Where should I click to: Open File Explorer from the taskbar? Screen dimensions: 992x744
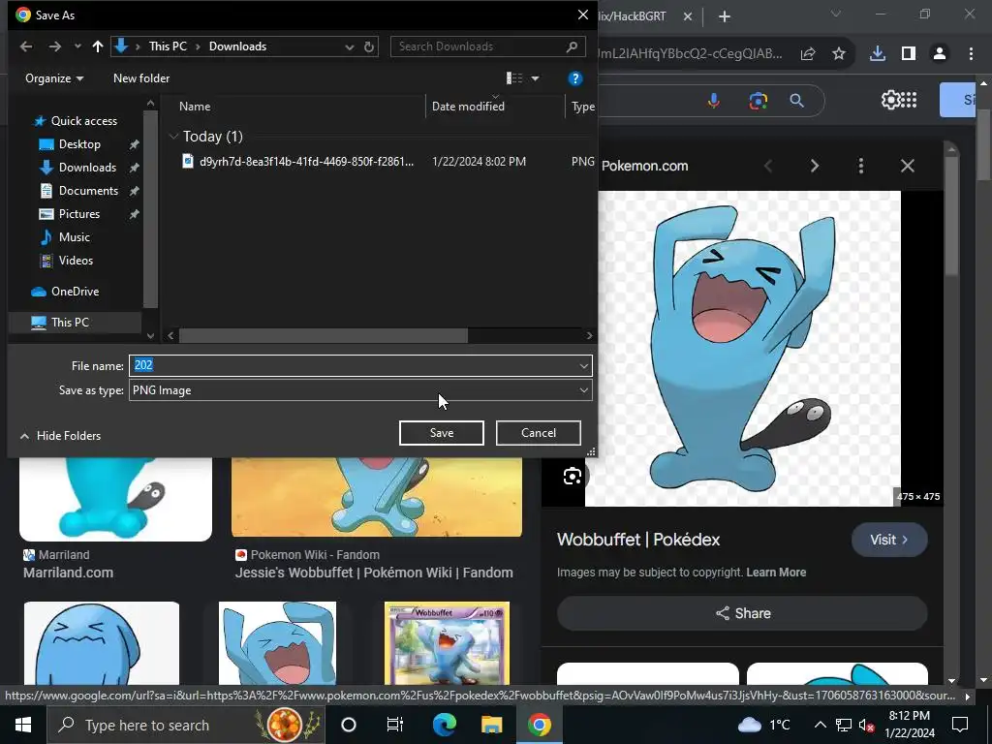click(x=492, y=725)
